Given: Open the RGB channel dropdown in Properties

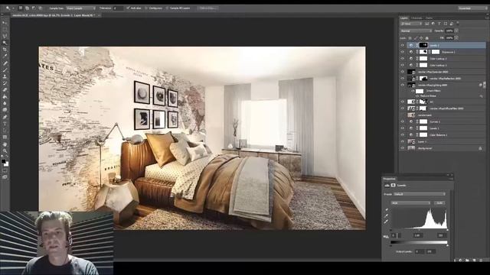Looking at the screenshot, I should click(410, 203).
